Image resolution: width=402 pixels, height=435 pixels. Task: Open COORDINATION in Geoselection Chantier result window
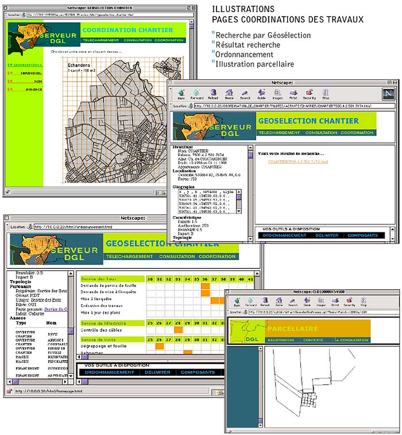click(x=357, y=133)
